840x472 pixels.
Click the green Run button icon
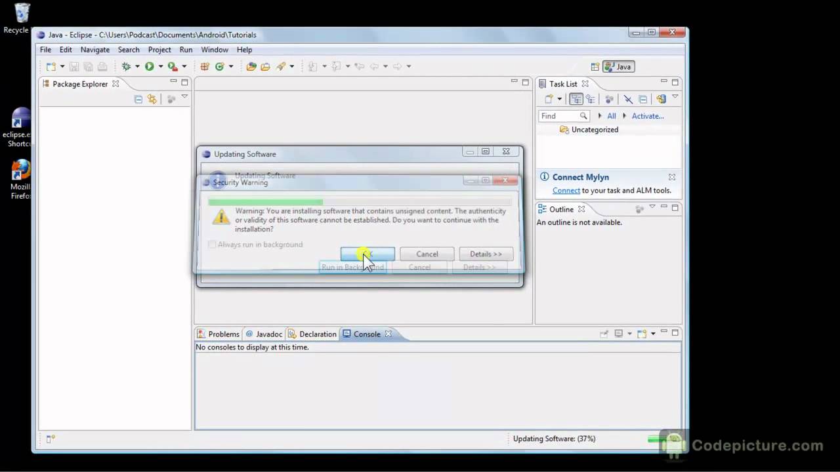[150, 66]
